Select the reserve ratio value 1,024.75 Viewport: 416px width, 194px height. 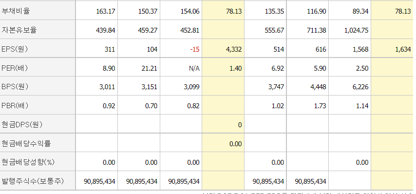[x=356, y=31]
